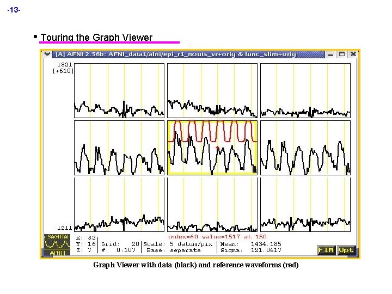Screen dimensions: 392x294
Task: Click the 'Z: 7' coordinate text
Action: click(84, 250)
